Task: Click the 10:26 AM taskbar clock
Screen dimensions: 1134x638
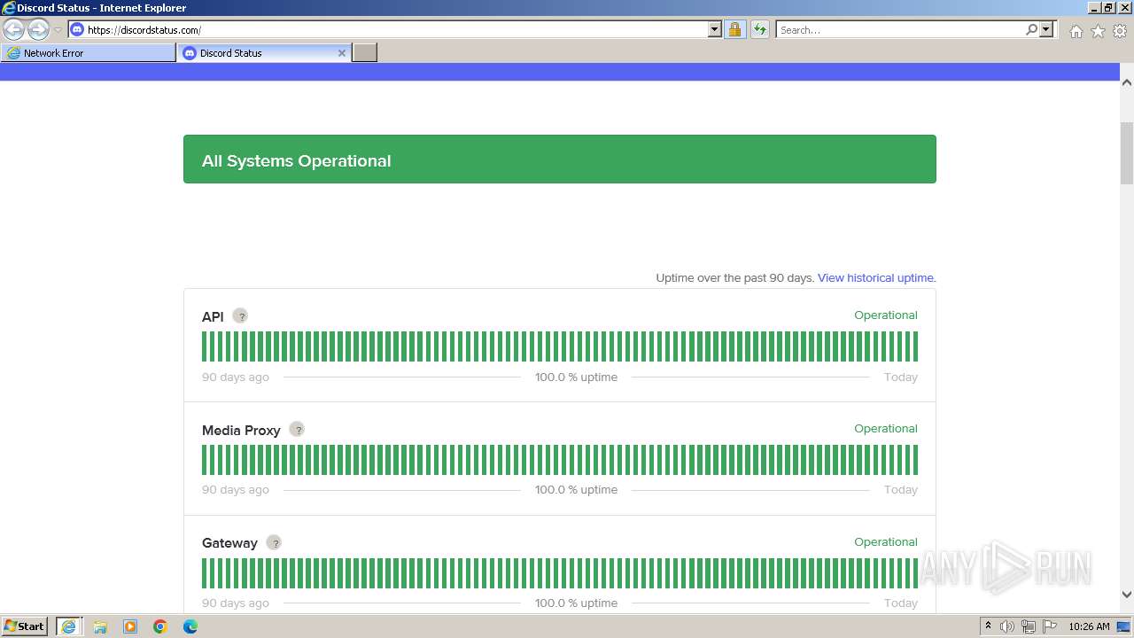Action: (1089, 626)
